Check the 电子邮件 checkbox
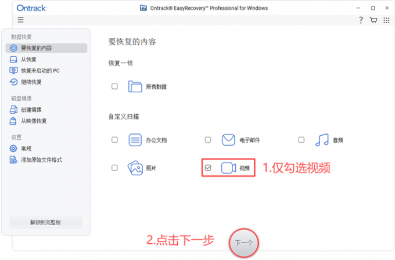This screenshot has height=260, width=395. (208, 140)
